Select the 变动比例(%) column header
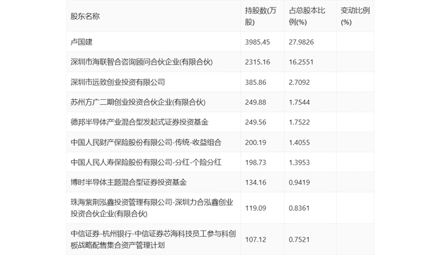Screen dimensions: 440x255 click(x=355, y=16)
